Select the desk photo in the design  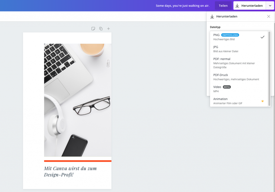78,100
